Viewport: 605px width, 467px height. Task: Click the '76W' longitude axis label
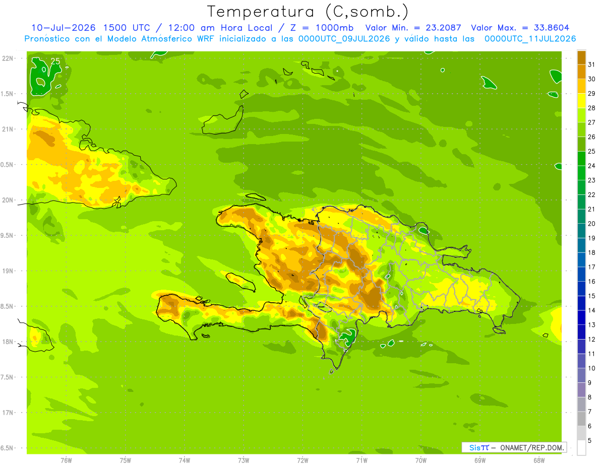point(66,460)
